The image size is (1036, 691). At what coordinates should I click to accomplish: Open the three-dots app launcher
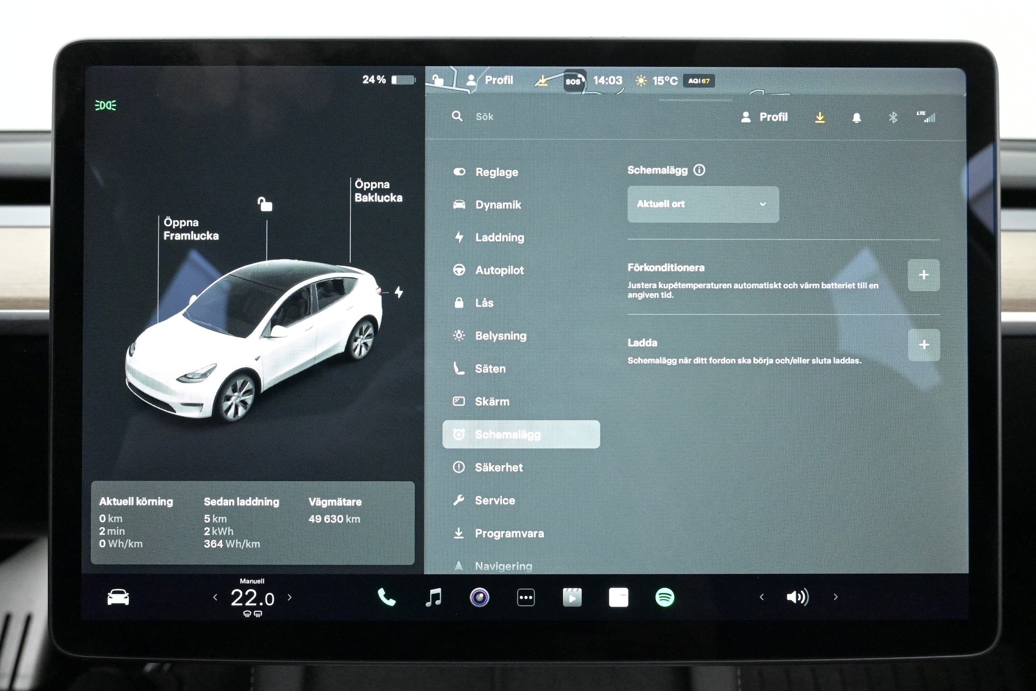point(525,598)
